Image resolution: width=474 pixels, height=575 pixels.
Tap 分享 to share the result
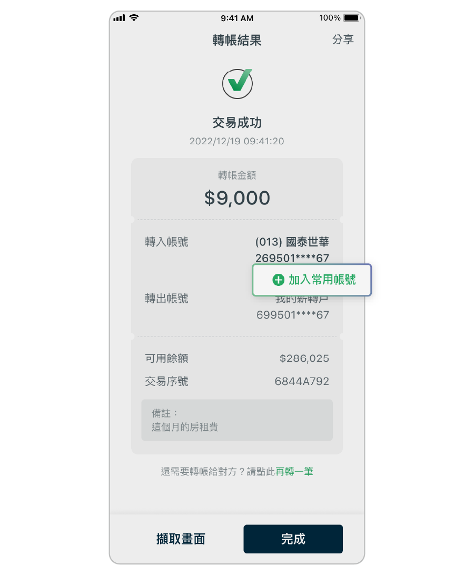tap(343, 39)
